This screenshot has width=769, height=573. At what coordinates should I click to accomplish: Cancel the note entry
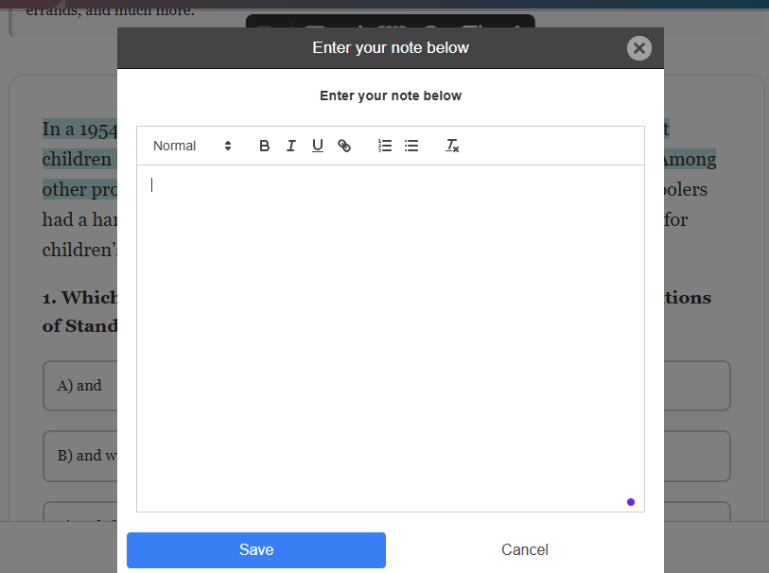(x=525, y=550)
